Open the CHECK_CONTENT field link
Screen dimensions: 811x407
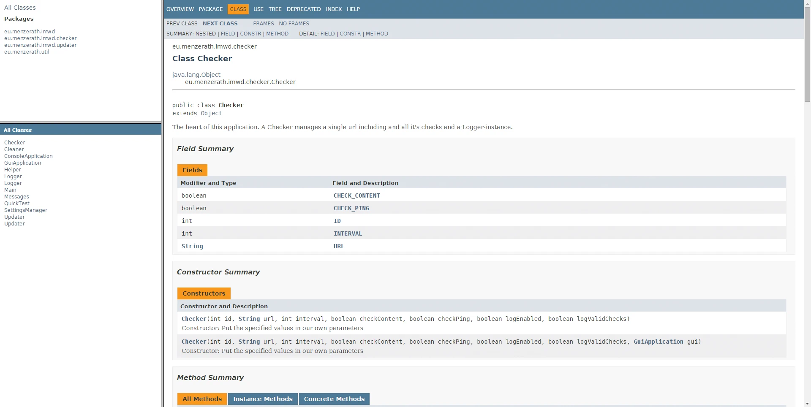pos(357,195)
